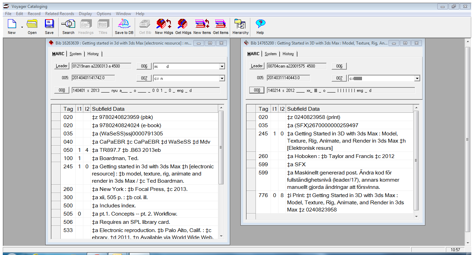Select row 260 New York : Focal Press
This screenshot has width=474, height=255.
(135, 189)
